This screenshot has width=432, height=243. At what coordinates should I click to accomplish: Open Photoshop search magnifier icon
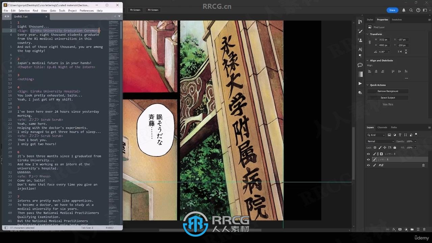[x=411, y=10]
